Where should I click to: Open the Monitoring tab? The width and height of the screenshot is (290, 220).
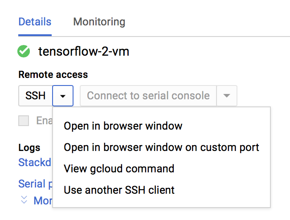point(99,22)
